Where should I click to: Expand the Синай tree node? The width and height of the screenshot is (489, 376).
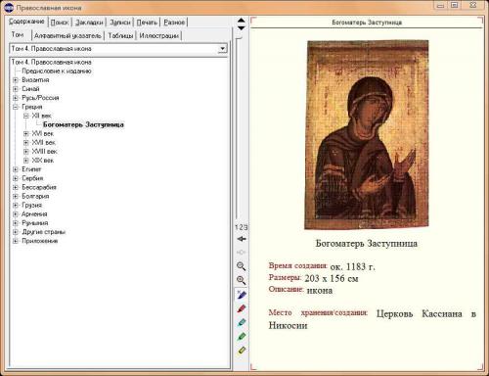click(16, 89)
